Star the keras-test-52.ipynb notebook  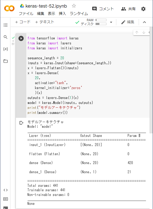click(x=74, y=6)
